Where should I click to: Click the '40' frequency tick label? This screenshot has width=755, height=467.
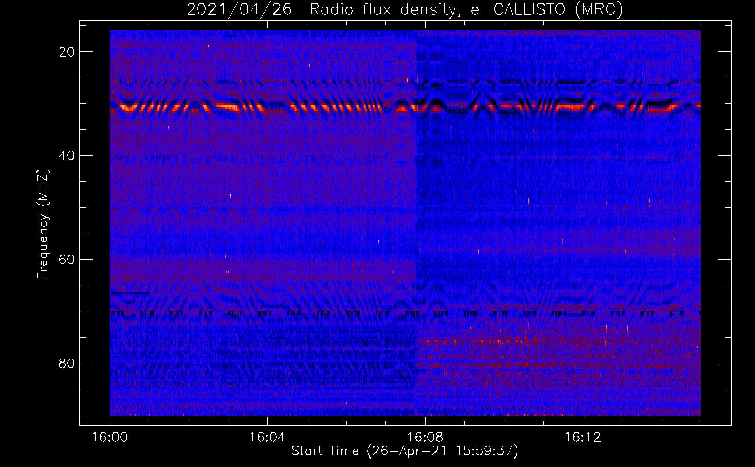(x=67, y=156)
